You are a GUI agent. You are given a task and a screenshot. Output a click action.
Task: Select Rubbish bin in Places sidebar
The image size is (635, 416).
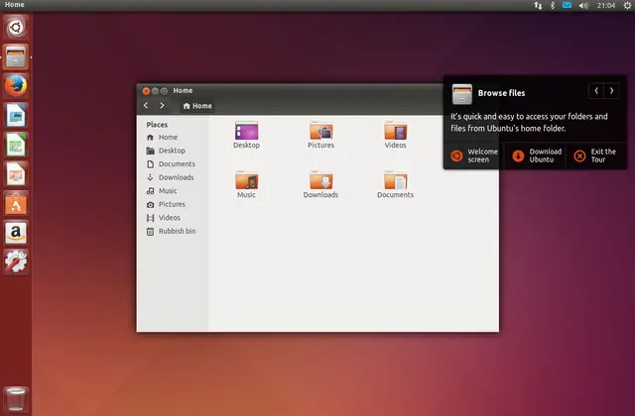tap(177, 231)
